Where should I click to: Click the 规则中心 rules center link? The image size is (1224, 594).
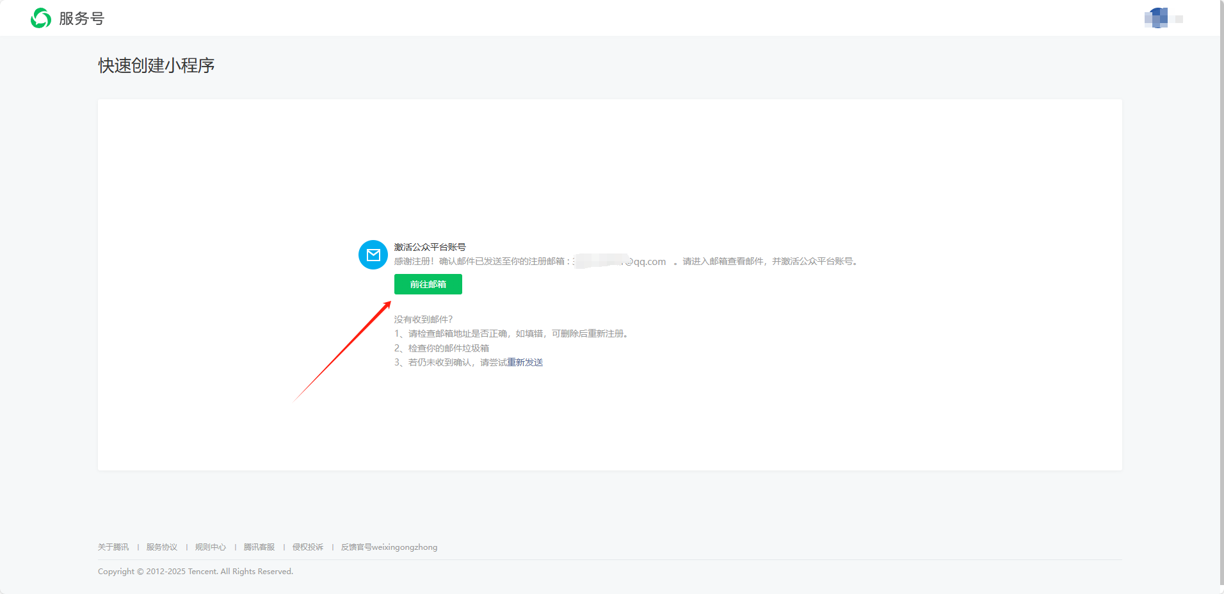point(210,547)
